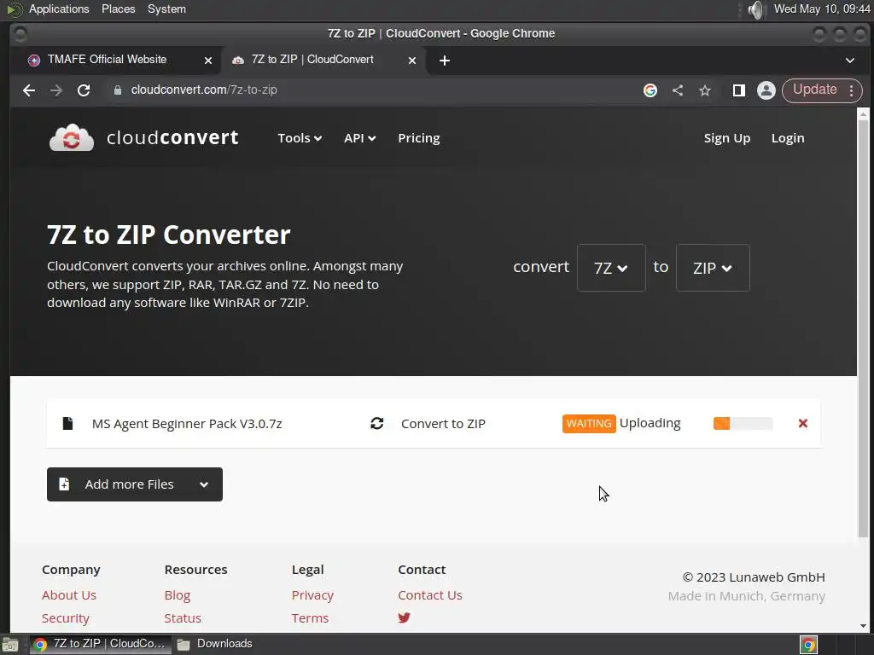Click the volume speaker icon in top panel
Image resolution: width=874 pixels, height=655 pixels.
pyautogui.click(x=756, y=9)
